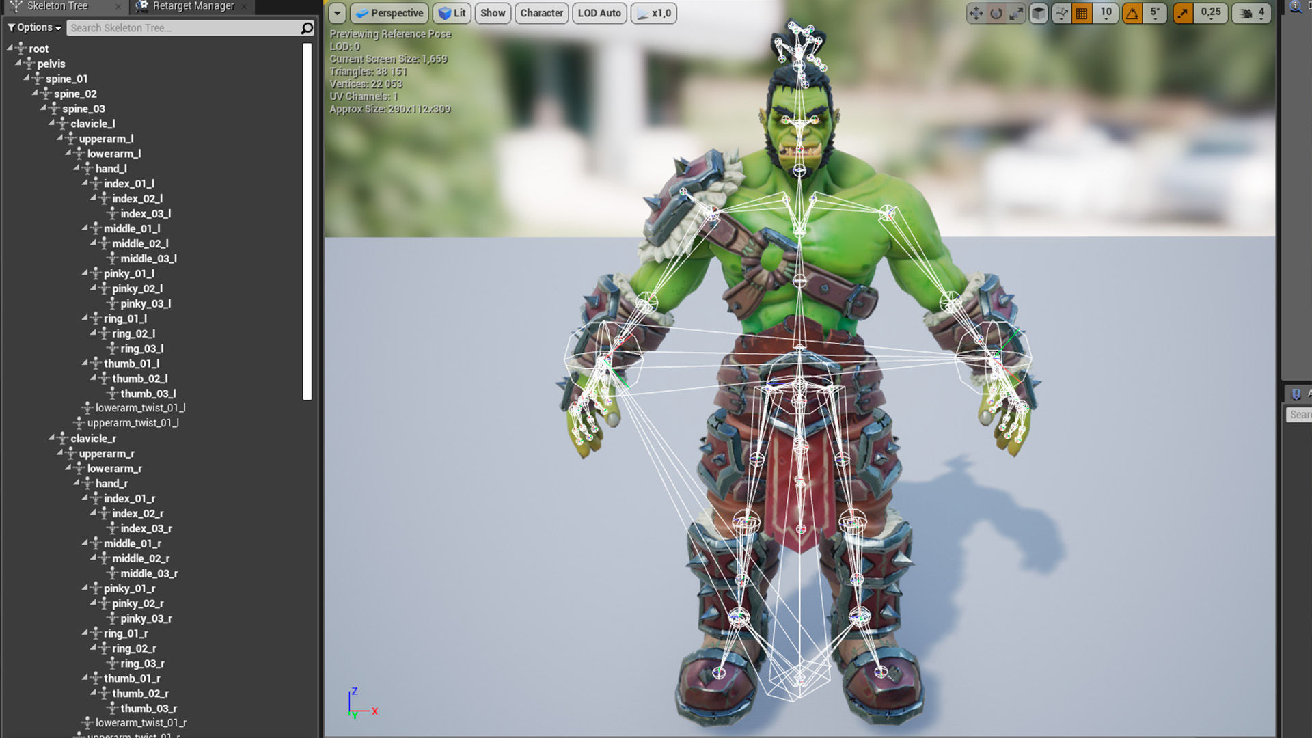This screenshot has height=738, width=1312.
Task: Toggle the world/local coordinate cube icon
Action: [x=1039, y=13]
